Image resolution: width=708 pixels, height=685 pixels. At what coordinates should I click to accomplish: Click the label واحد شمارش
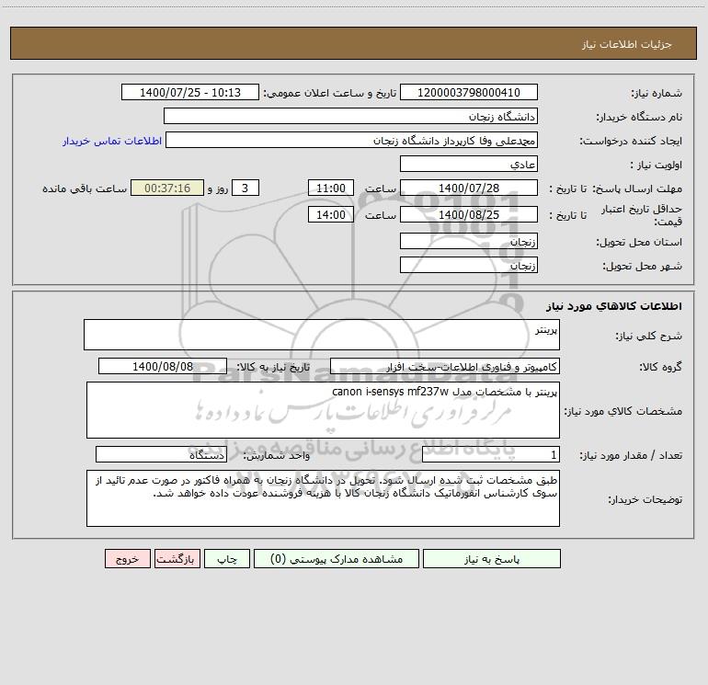pyautogui.click(x=277, y=456)
